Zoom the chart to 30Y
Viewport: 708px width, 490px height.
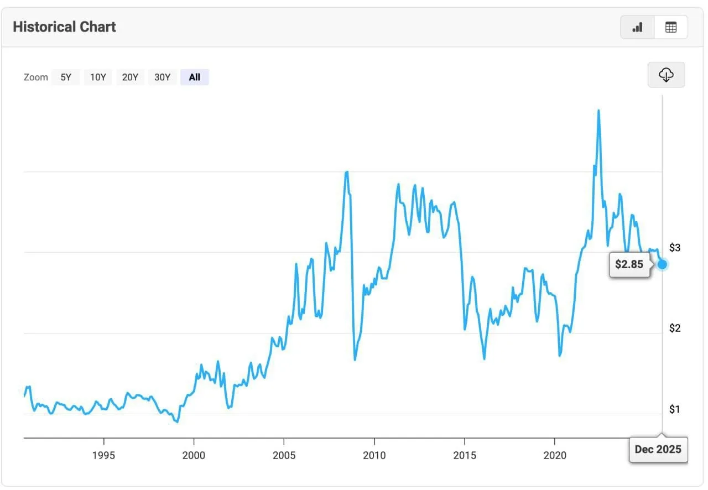click(x=162, y=77)
